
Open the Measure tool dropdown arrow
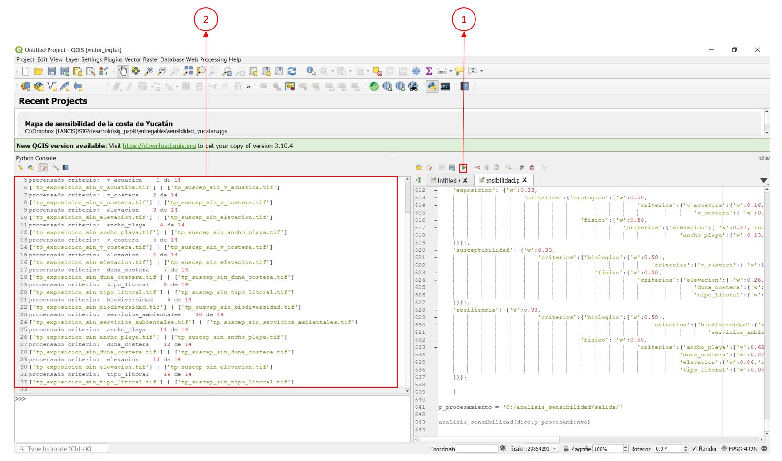coord(451,71)
